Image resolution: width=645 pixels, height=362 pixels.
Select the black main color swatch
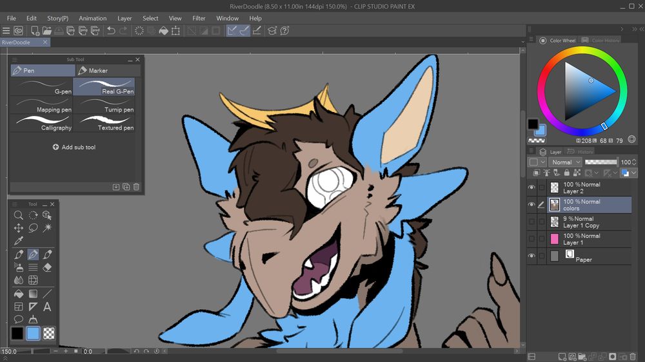[17, 333]
